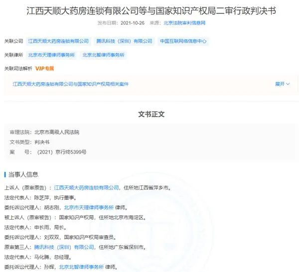Open 腾讯科技（深圳）有限公司 link in 原审第三人 line
The height and width of the screenshot is (272, 299).
pos(64,247)
